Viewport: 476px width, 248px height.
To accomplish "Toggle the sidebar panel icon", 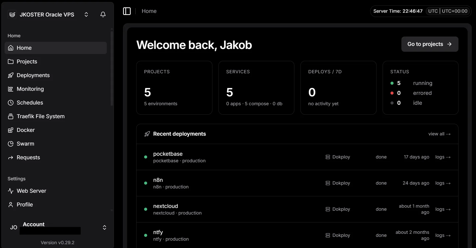I will click(x=127, y=11).
